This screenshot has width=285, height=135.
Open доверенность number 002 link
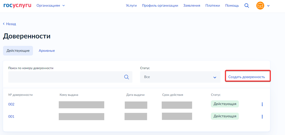11,104
